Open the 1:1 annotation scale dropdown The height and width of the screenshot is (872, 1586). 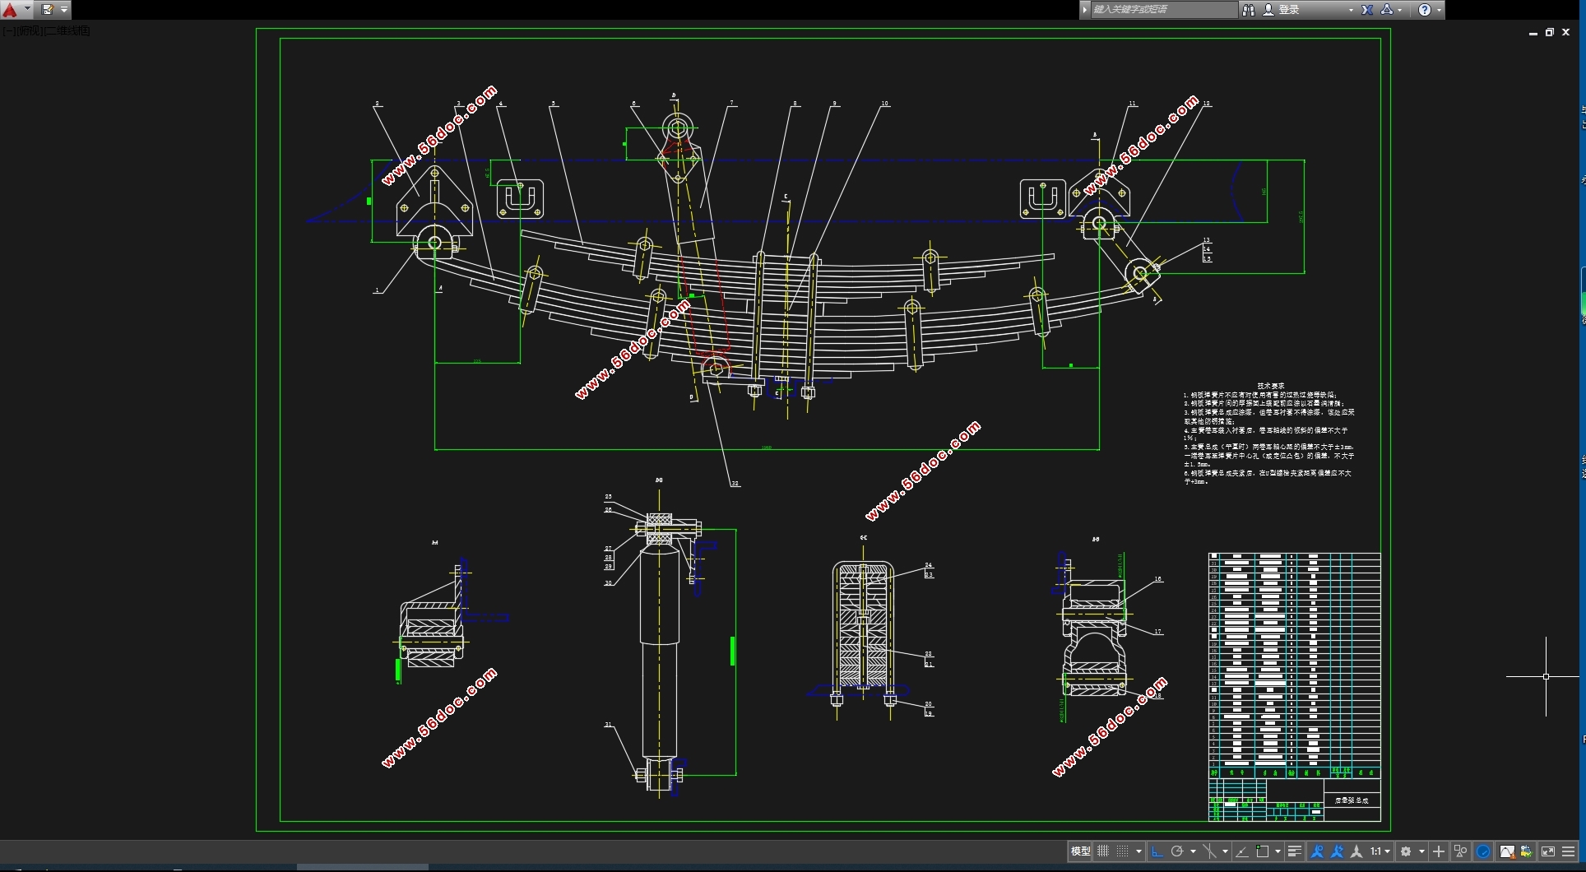coord(1380,851)
